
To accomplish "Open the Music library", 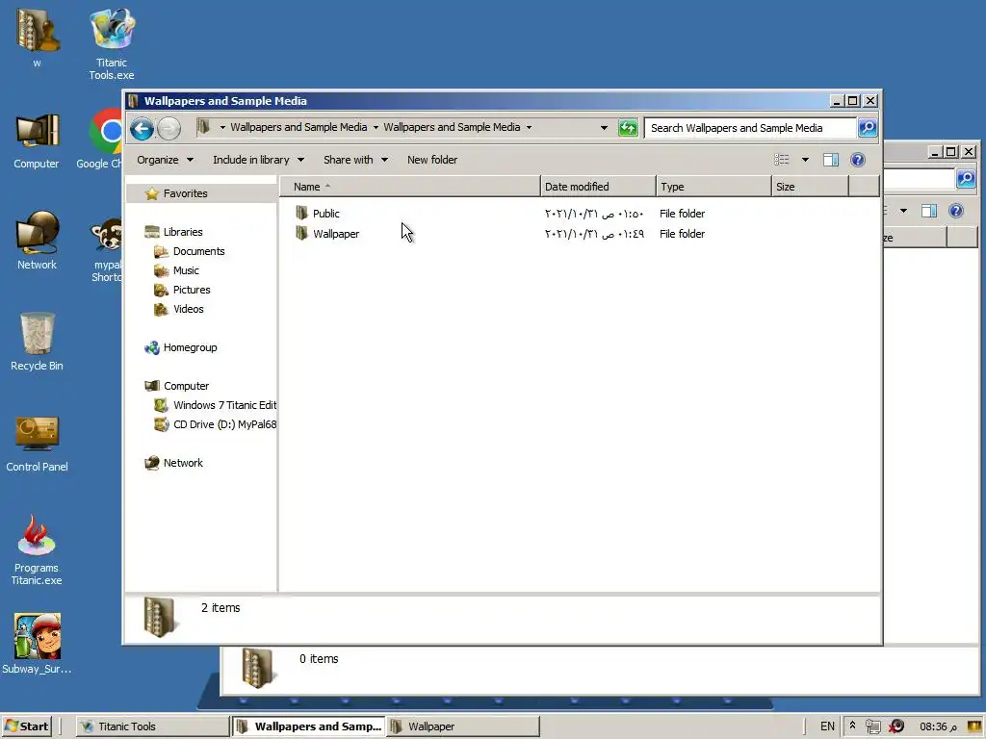I will pyautogui.click(x=186, y=270).
